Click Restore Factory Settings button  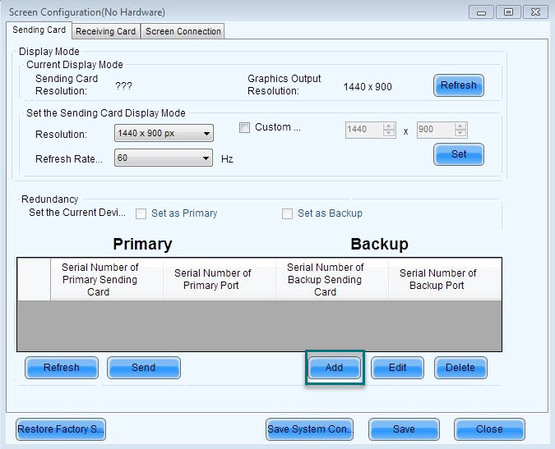coord(61,429)
